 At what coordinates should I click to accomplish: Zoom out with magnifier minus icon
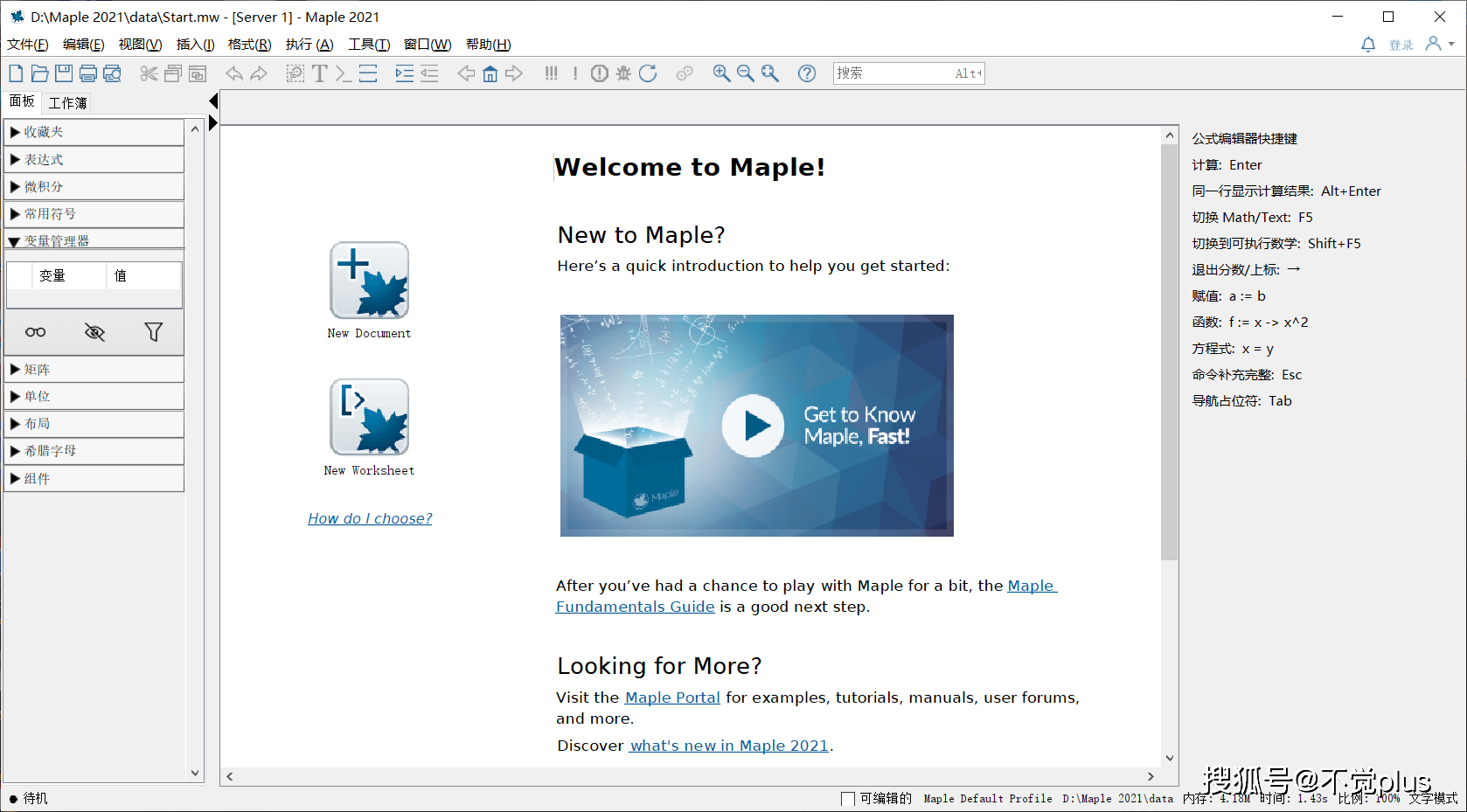(x=745, y=73)
